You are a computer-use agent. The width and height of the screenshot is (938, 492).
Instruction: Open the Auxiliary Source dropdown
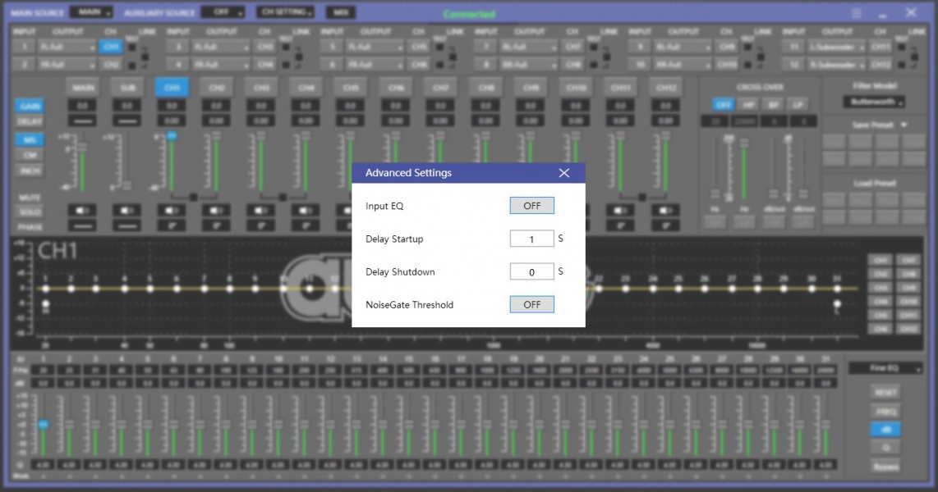(x=223, y=12)
